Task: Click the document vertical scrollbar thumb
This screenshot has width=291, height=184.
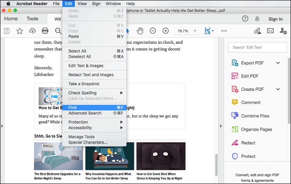Action: [217, 165]
